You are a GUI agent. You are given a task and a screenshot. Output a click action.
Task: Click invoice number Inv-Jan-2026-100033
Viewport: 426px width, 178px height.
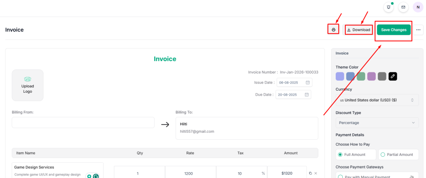pos(299,72)
